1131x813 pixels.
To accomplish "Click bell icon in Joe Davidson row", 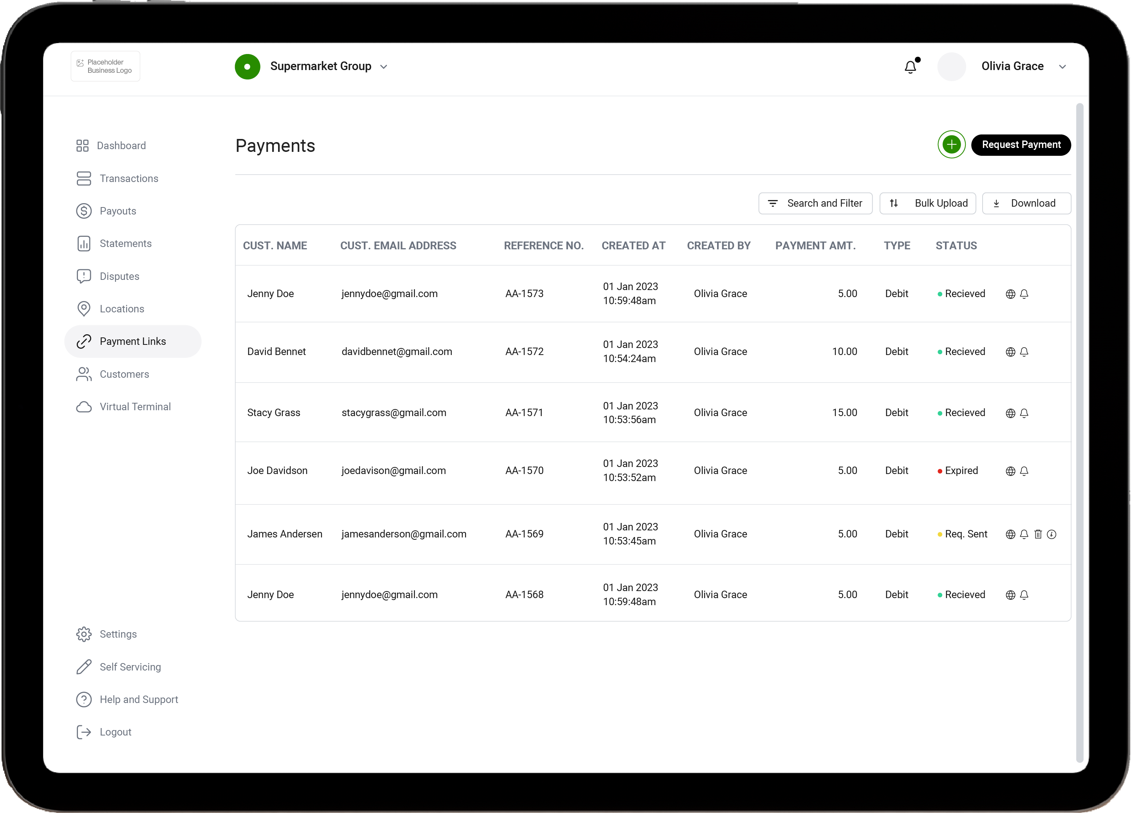I will [1024, 471].
